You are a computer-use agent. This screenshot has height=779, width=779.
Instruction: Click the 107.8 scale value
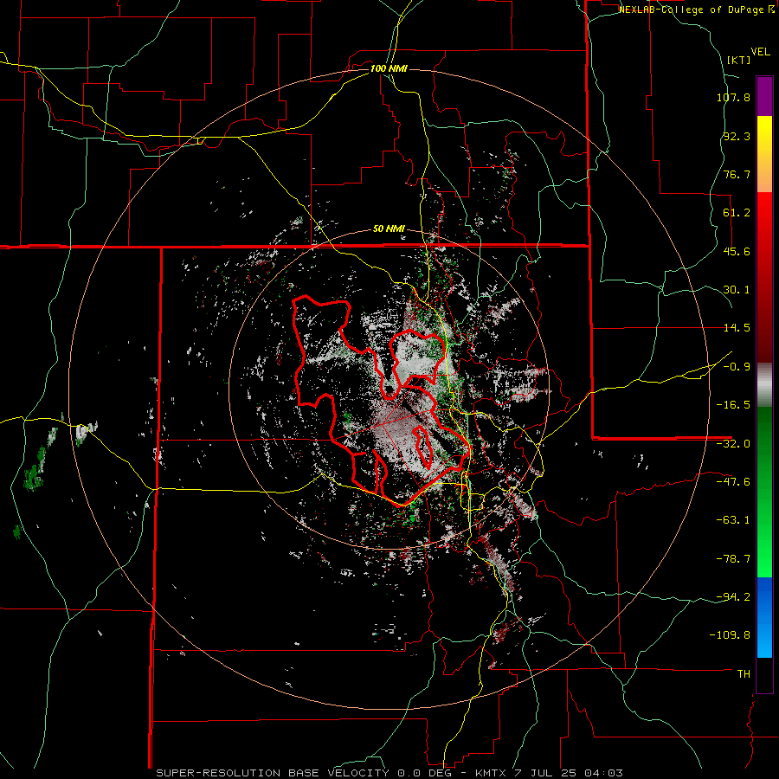point(733,97)
